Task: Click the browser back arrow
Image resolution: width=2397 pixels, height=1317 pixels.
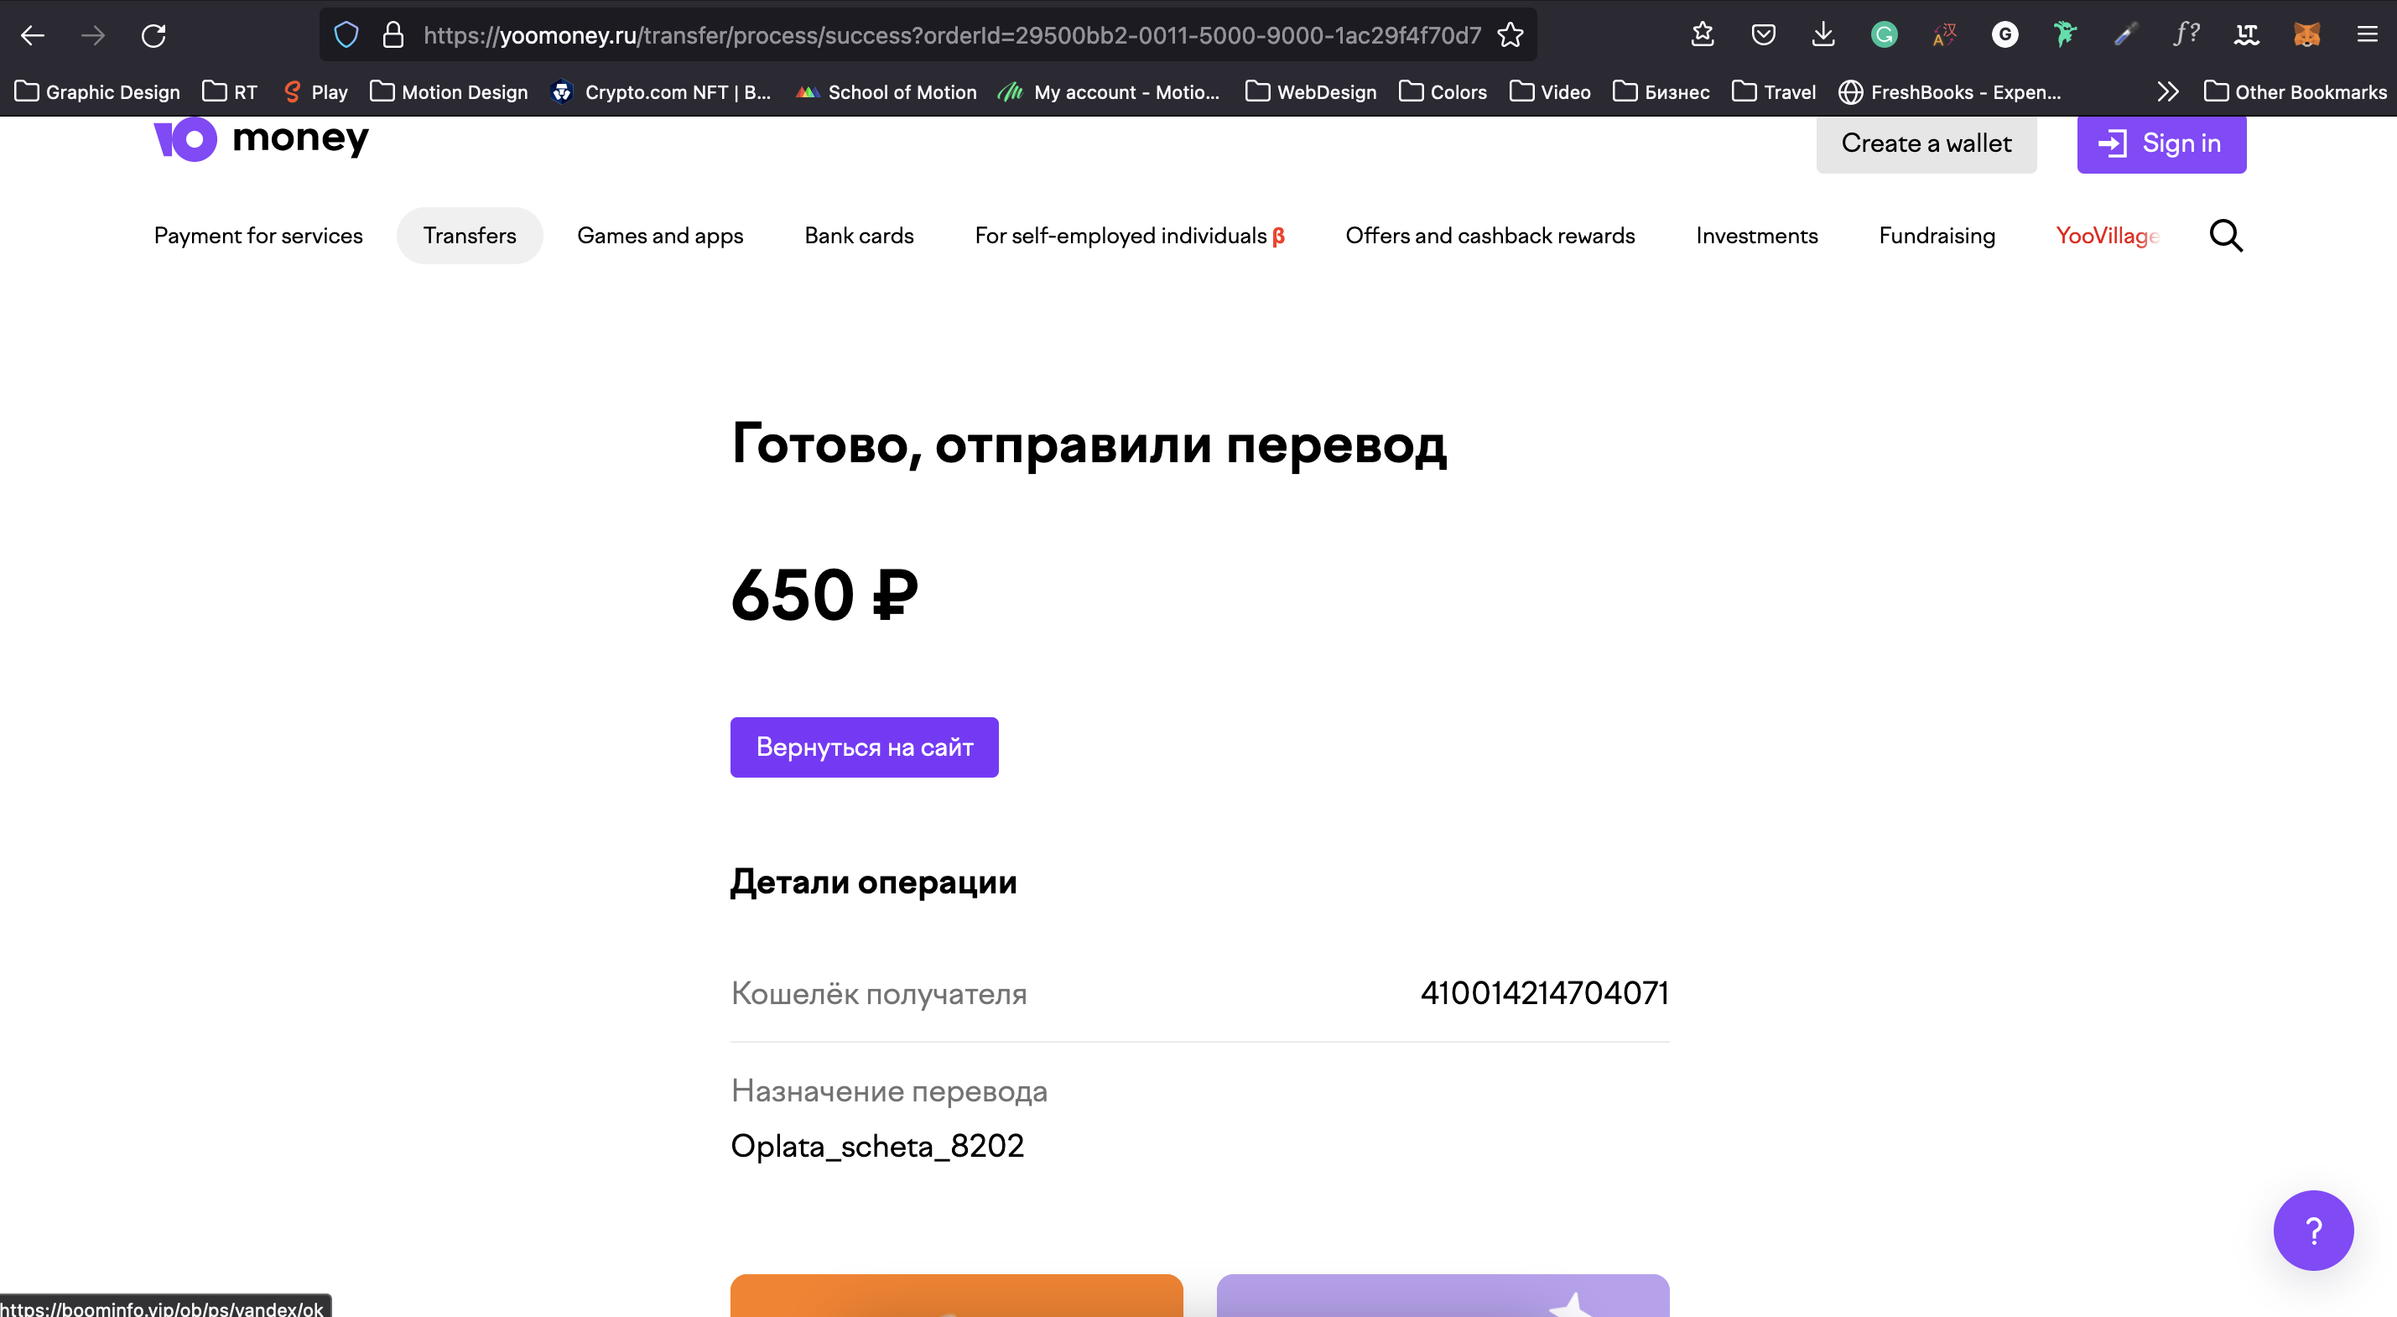Action: point(33,35)
